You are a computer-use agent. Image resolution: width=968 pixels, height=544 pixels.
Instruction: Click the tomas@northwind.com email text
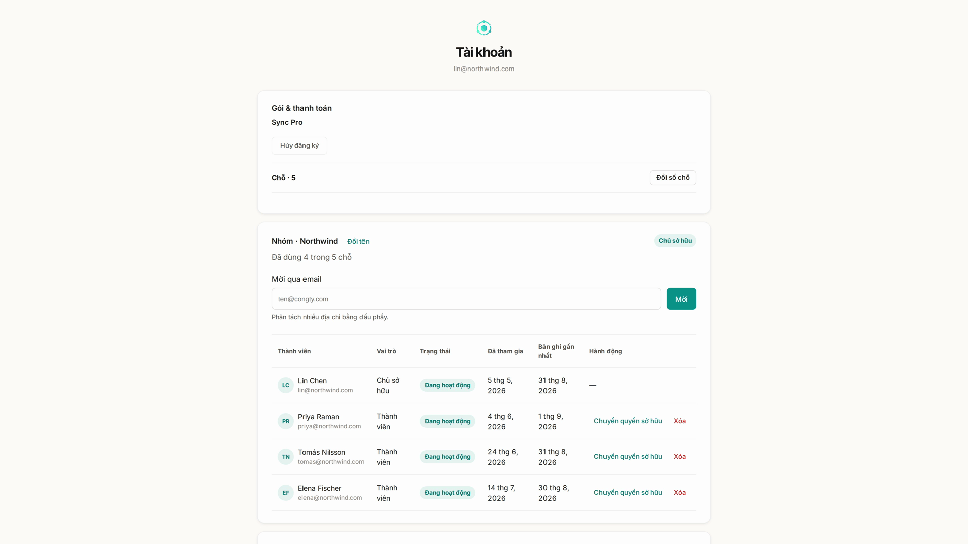pyautogui.click(x=331, y=462)
